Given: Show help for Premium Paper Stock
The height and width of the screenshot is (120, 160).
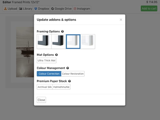Looking at the screenshot, I should [69, 81].
